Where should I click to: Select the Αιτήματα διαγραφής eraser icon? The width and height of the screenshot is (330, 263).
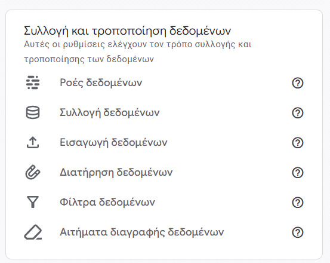click(x=33, y=232)
